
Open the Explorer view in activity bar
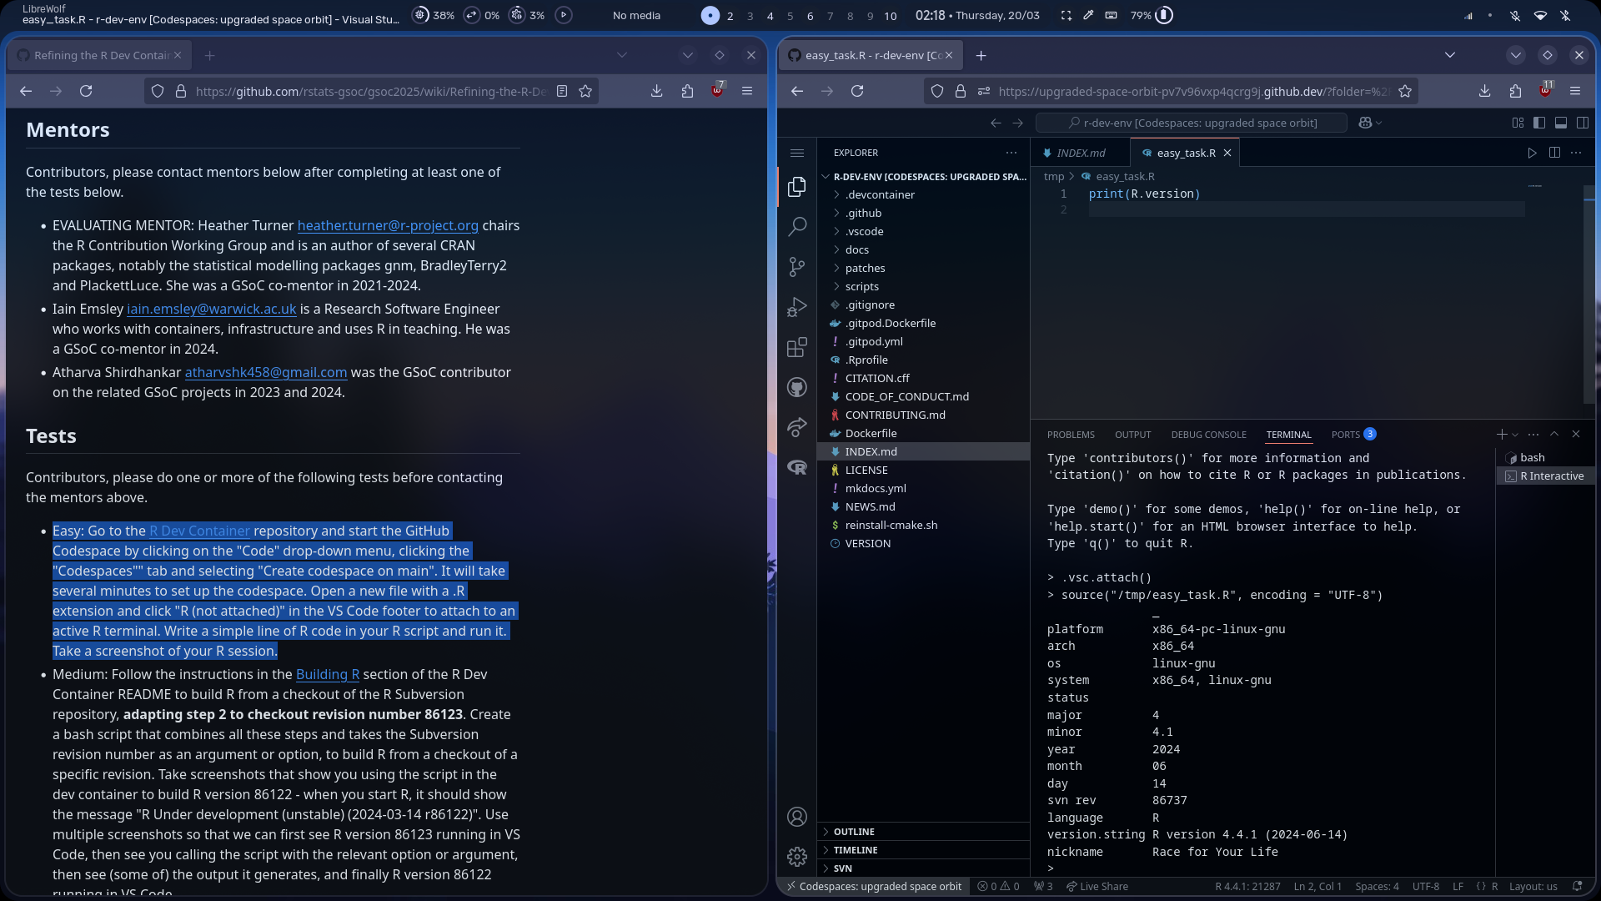[x=797, y=186]
